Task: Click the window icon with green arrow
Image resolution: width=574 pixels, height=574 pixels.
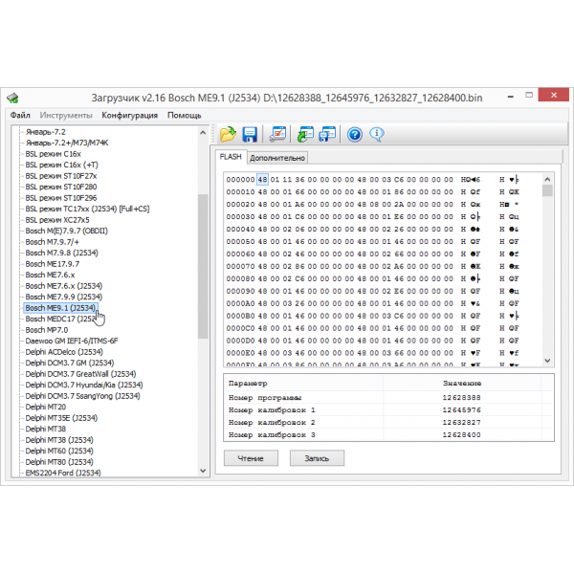Action: [x=306, y=135]
